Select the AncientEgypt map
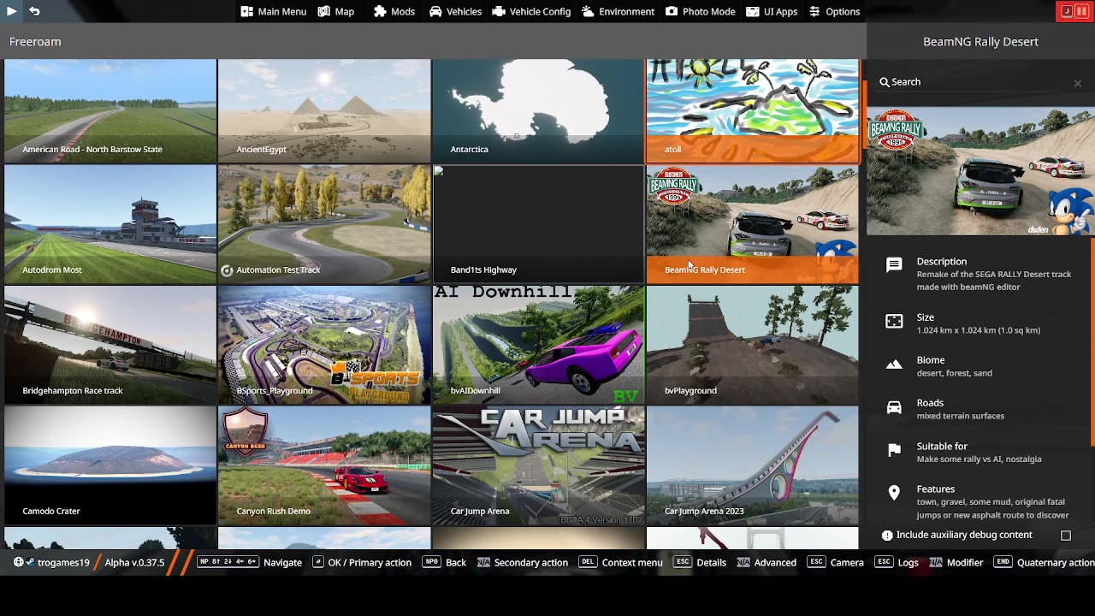The image size is (1095, 616). tap(324, 110)
